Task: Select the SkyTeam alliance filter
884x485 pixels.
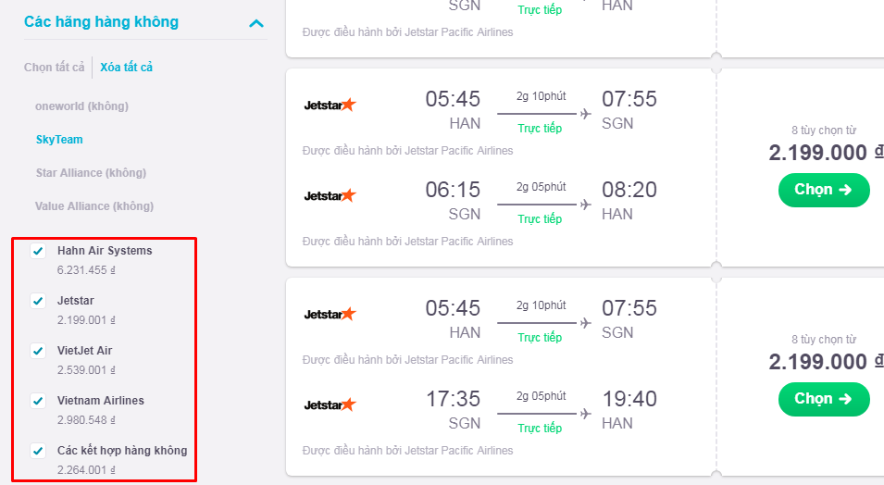Action: tap(59, 139)
